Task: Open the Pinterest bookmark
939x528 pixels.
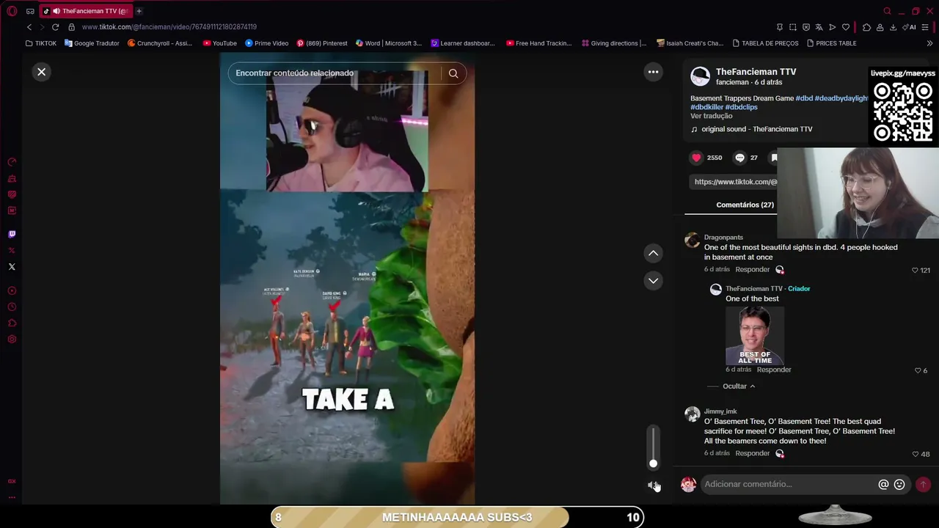Action: point(322,43)
